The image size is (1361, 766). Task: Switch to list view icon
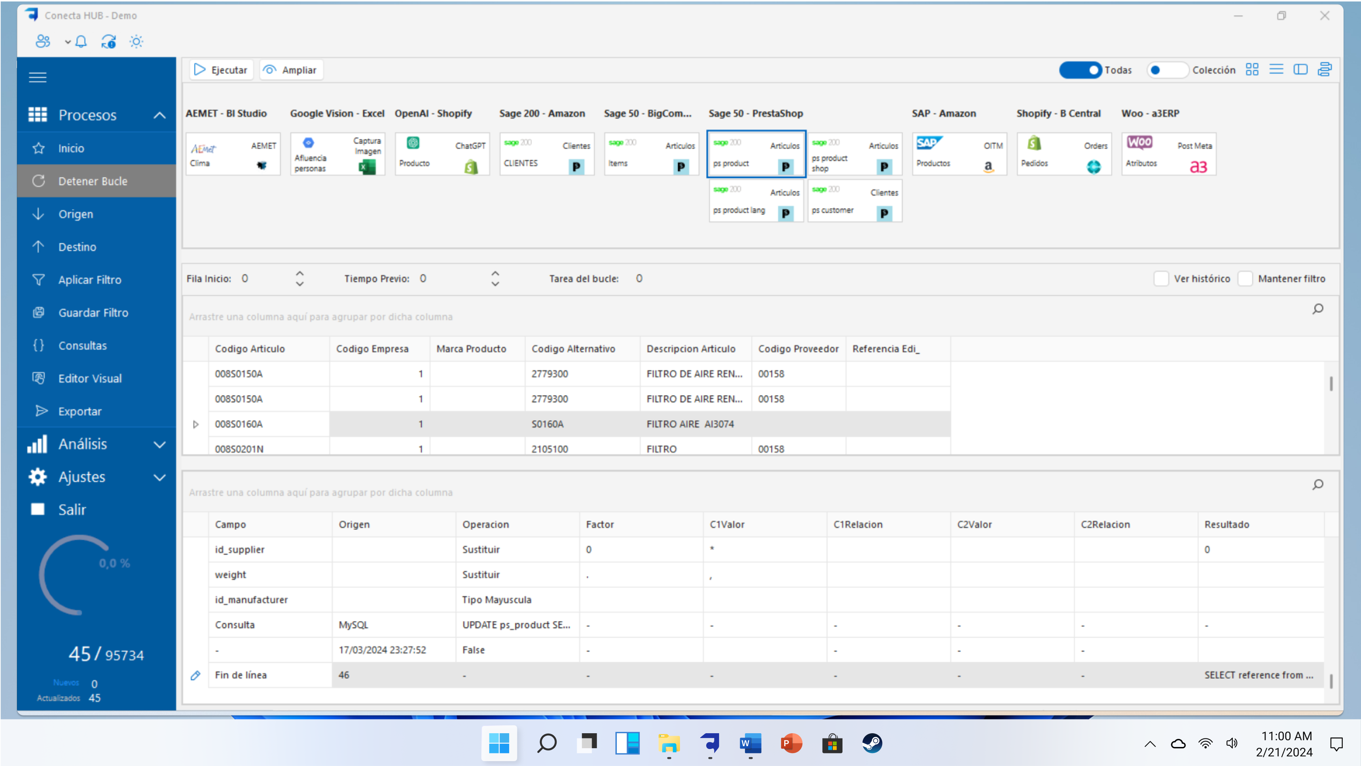point(1276,70)
